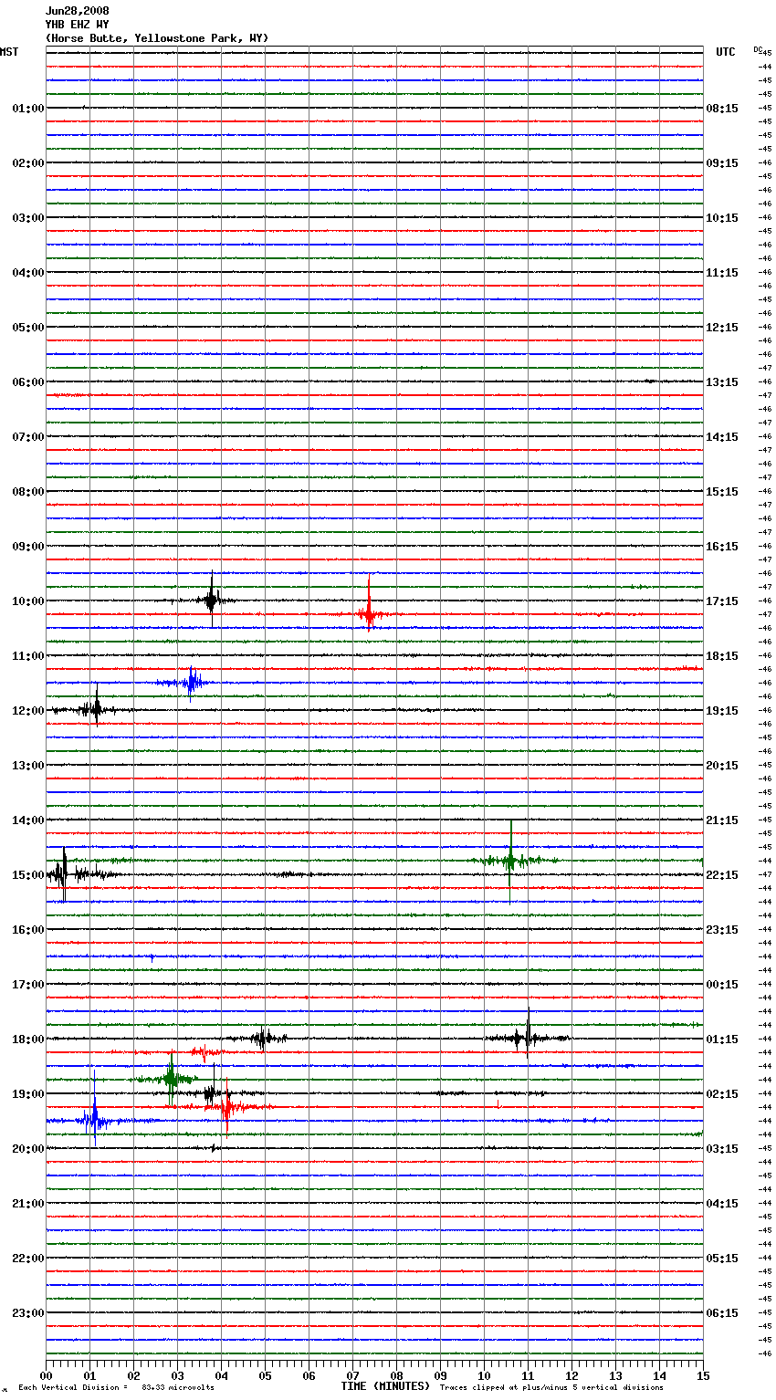The height and width of the screenshot is (1400, 776).
Task: Click the '04:15' UTC time label
Action: tap(722, 1204)
